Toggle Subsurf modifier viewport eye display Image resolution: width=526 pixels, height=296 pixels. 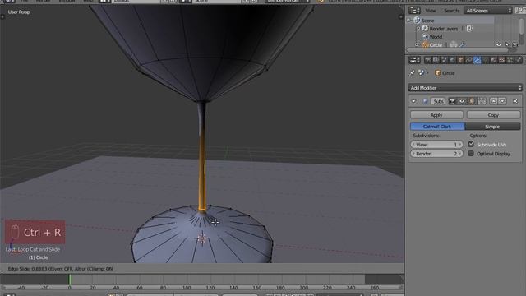pyautogui.click(x=462, y=101)
